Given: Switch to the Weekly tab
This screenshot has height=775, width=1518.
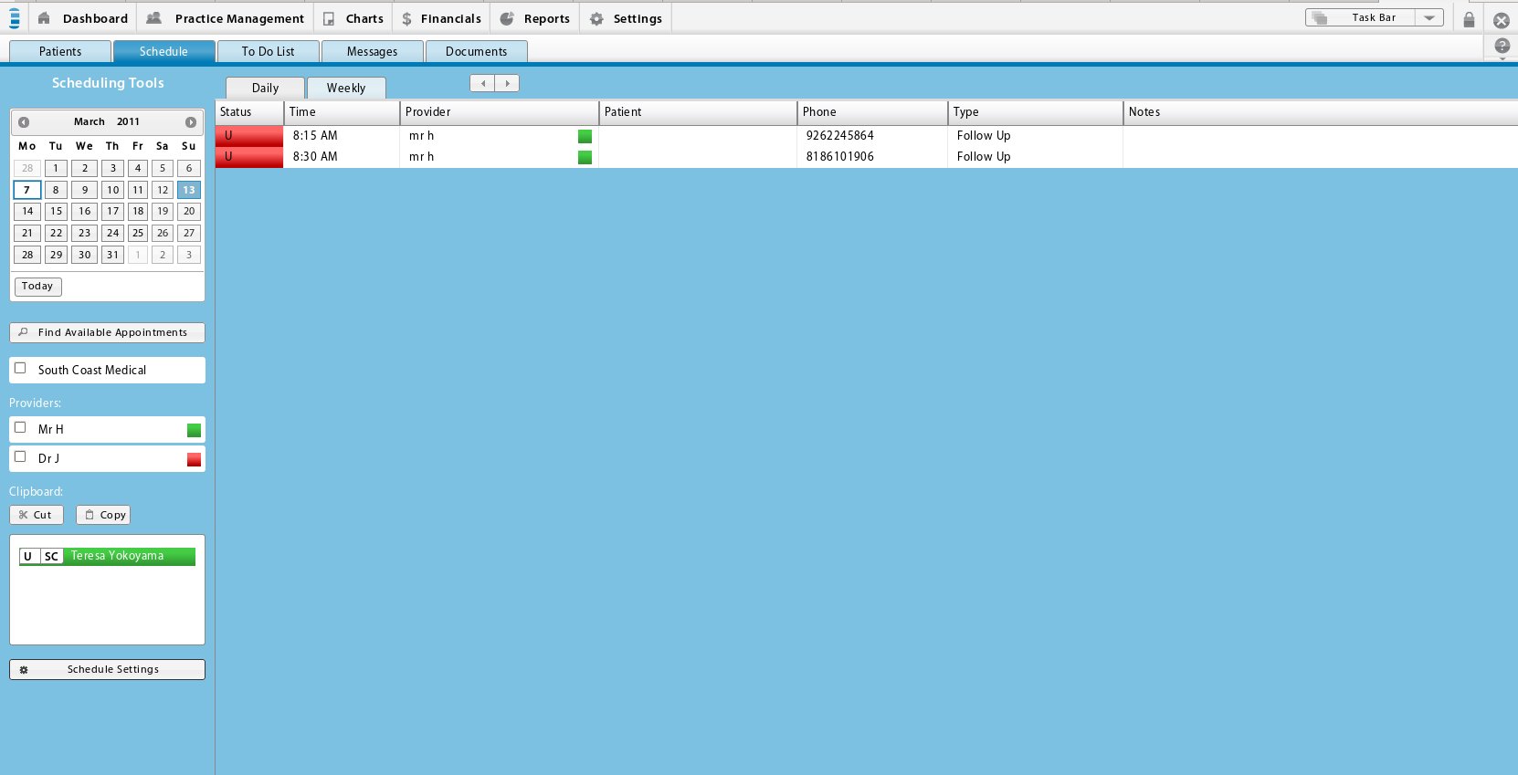Looking at the screenshot, I should [x=346, y=89].
